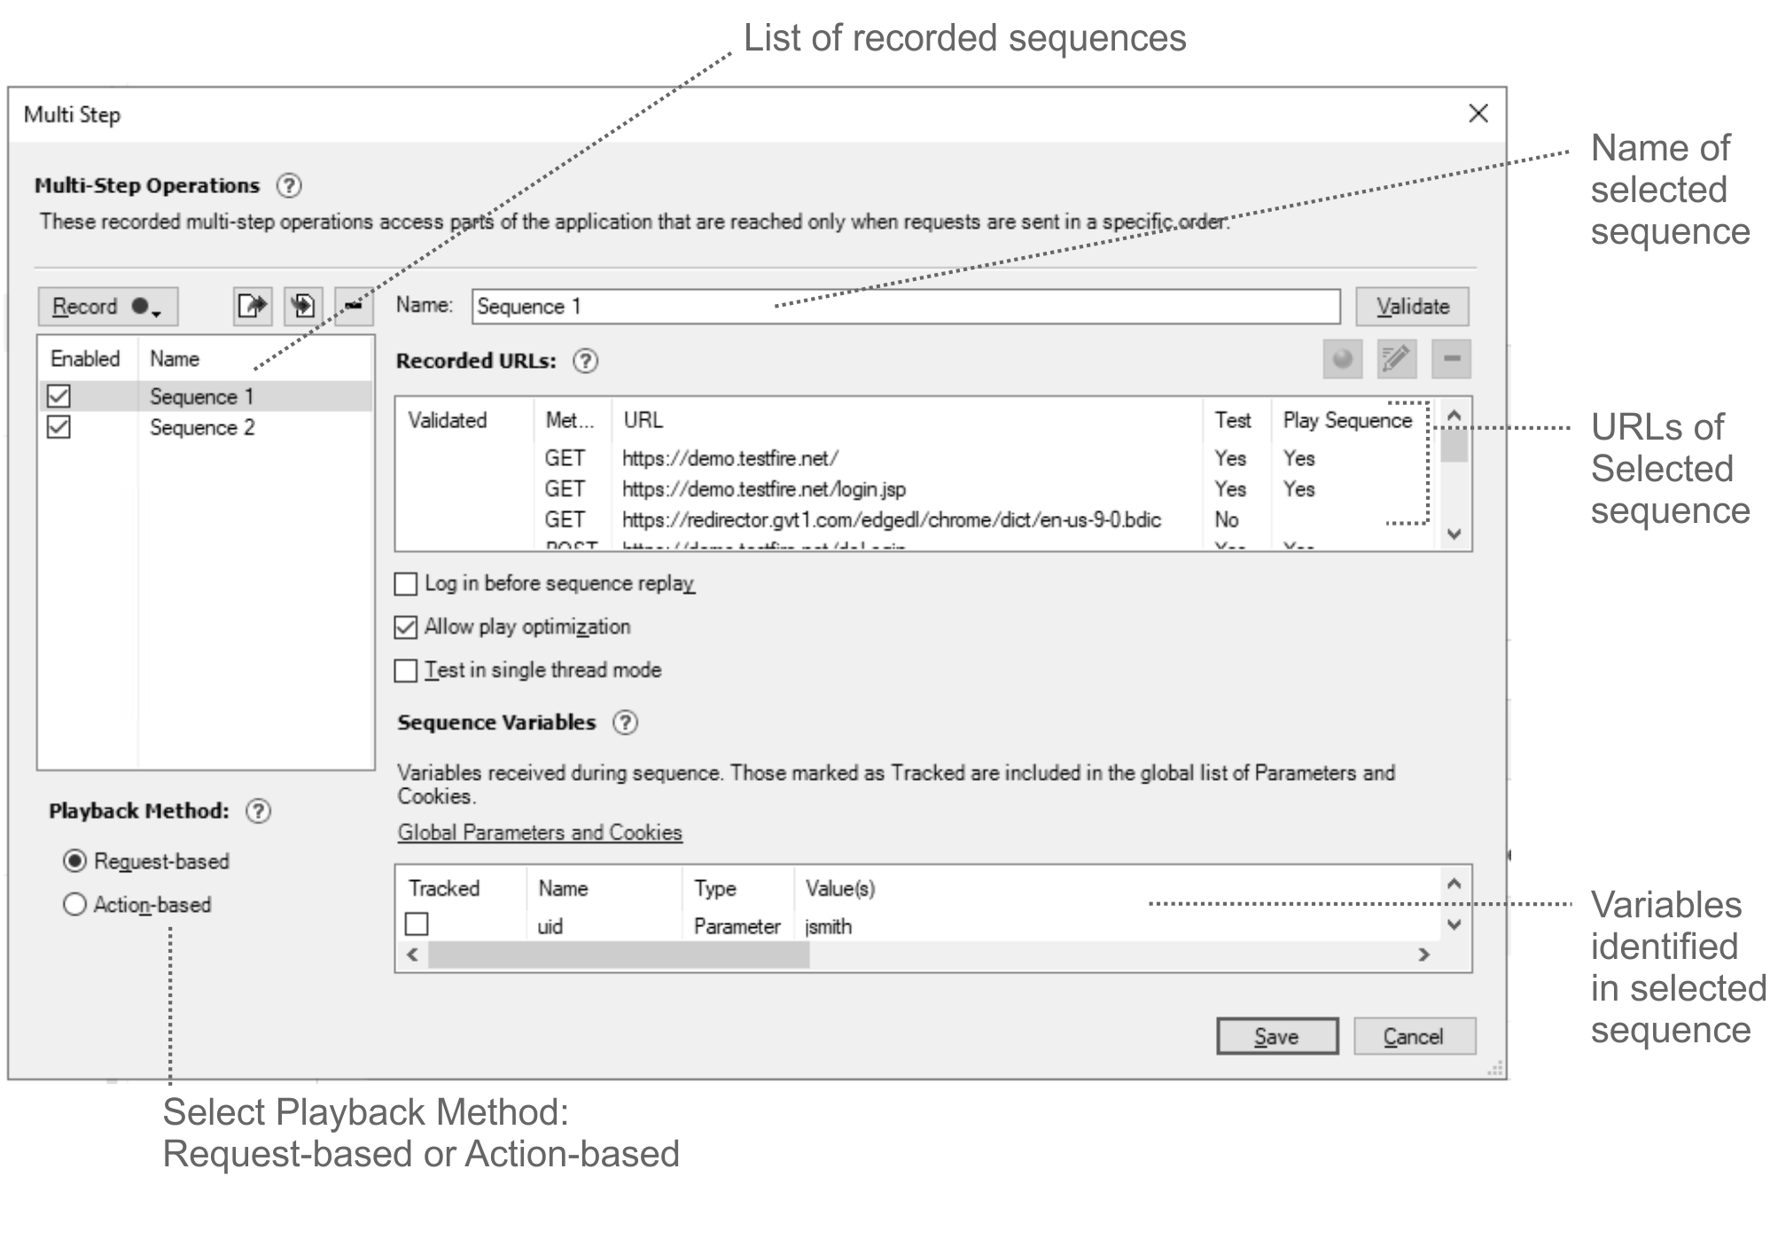Click the remove sequence minus icon

[354, 307]
